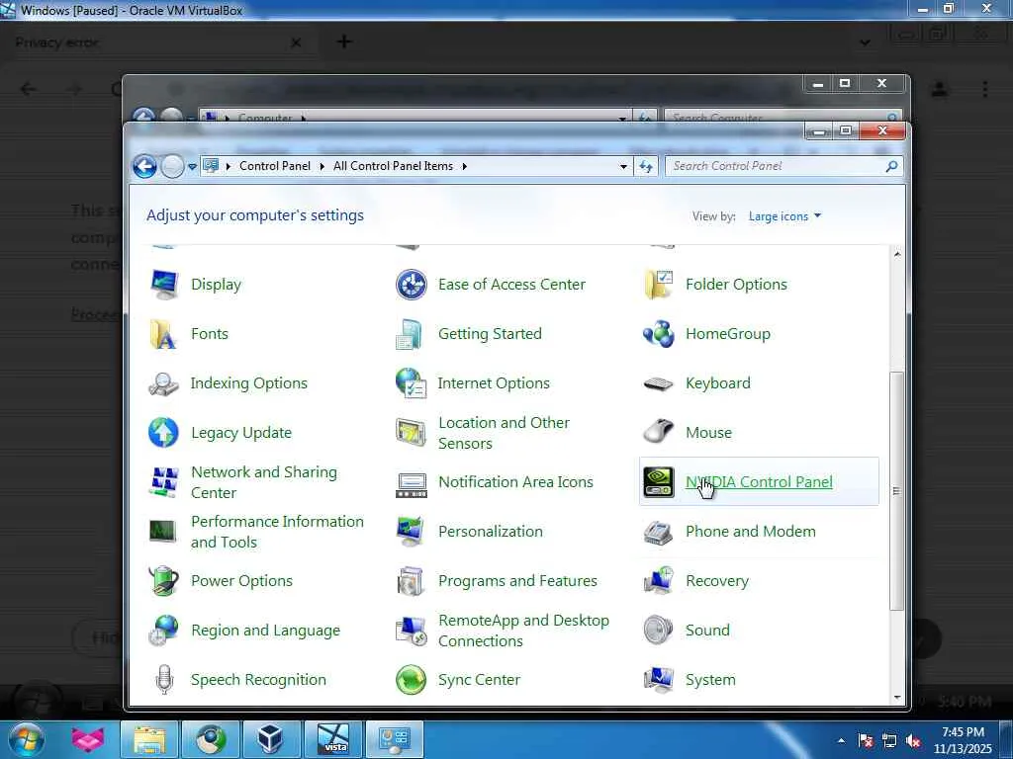Open the Power Options icon
The image size is (1013, 759).
click(x=164, y=581)
